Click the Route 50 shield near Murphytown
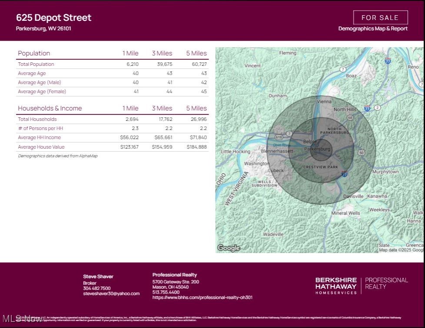 (x=361, y=153)
